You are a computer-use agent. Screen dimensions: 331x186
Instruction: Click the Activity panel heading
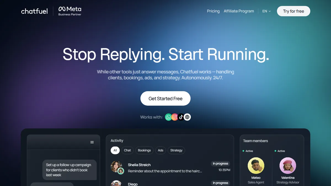click(117, 141)
